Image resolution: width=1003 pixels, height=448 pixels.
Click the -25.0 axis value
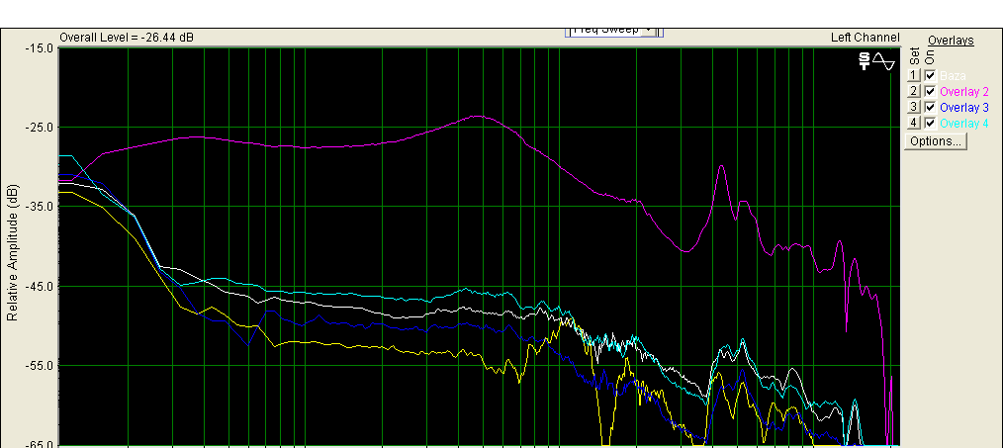point(40,128)
